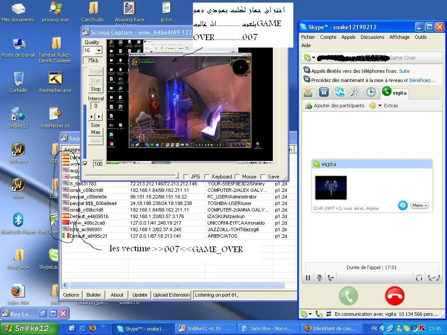Toggle the Mouse checkbox
447x335 pixels.
(237, 177)
